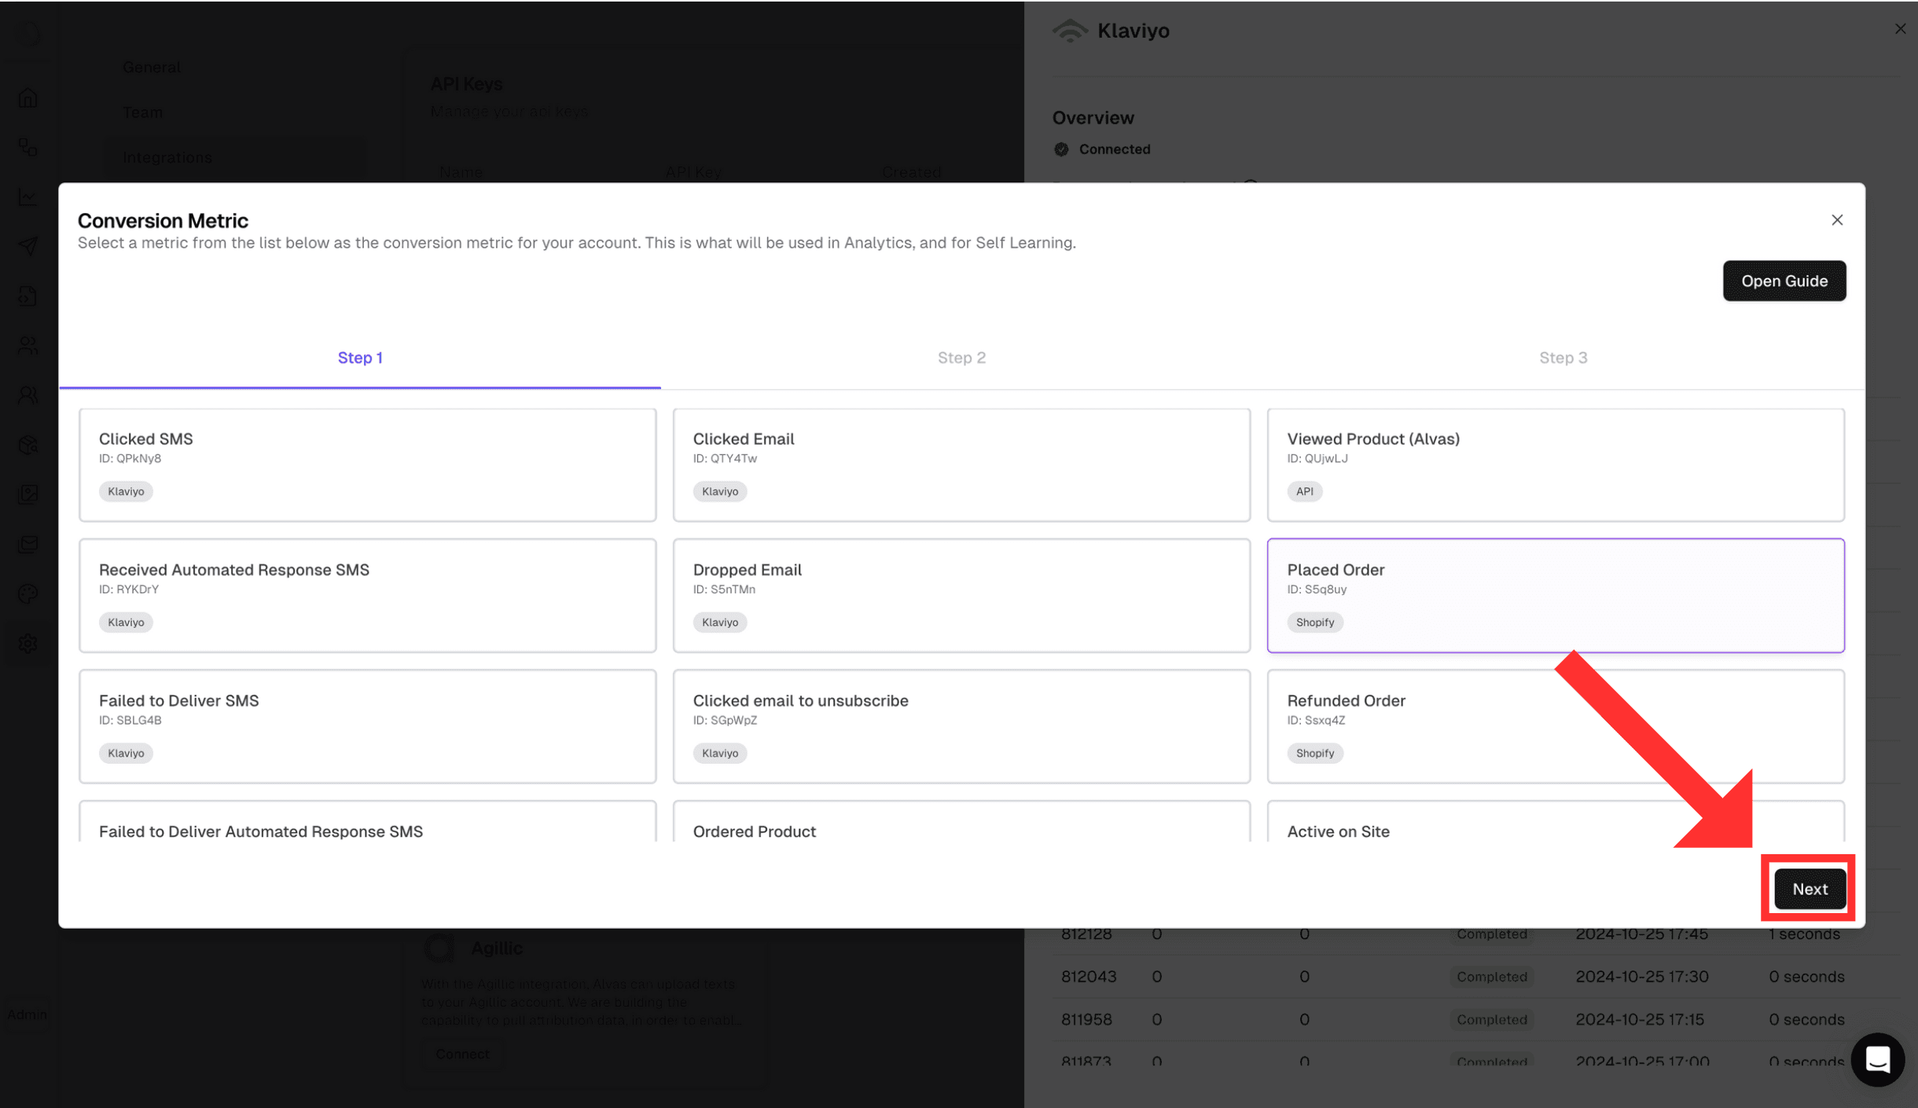
Task: Choose Failed to Deliver Automated Response SMS
Action: [x=367, y=821]
